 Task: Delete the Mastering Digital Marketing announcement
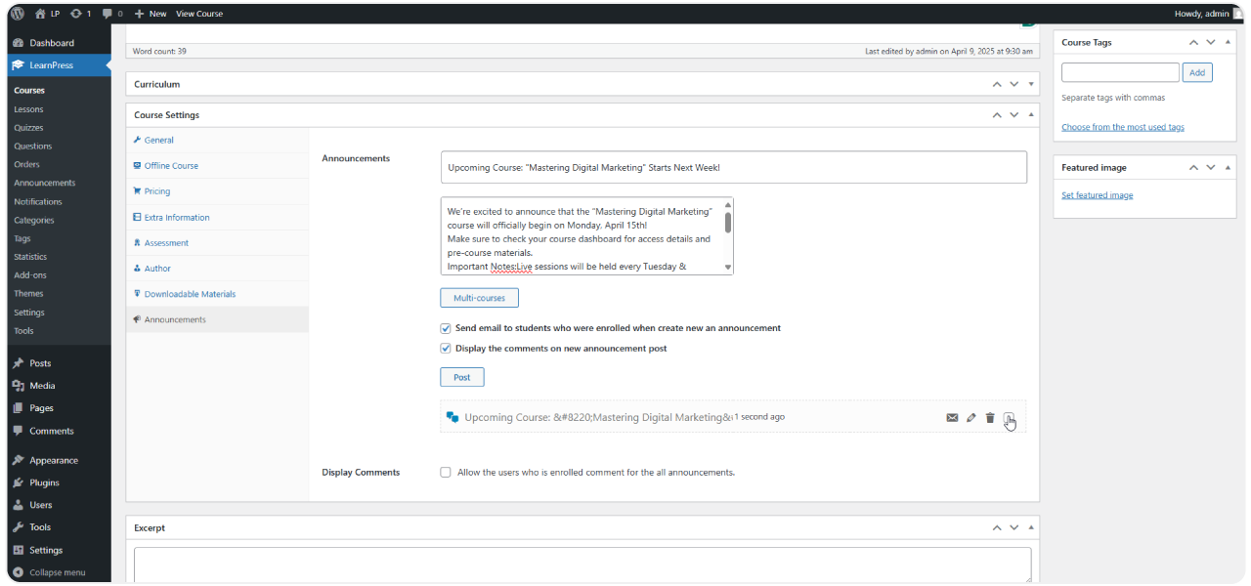pos(990,417)
